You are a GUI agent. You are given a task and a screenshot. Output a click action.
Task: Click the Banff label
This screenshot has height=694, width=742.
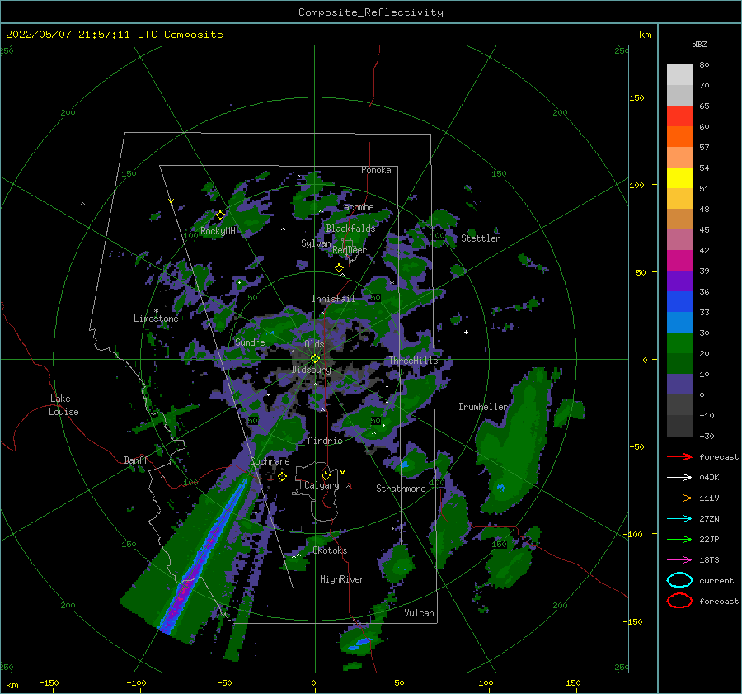[x=136, y=460]
